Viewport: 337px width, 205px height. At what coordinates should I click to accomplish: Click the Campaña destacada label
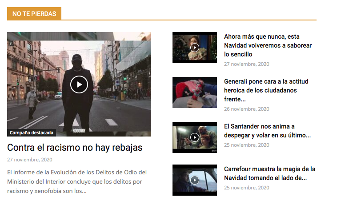(32, 133)
